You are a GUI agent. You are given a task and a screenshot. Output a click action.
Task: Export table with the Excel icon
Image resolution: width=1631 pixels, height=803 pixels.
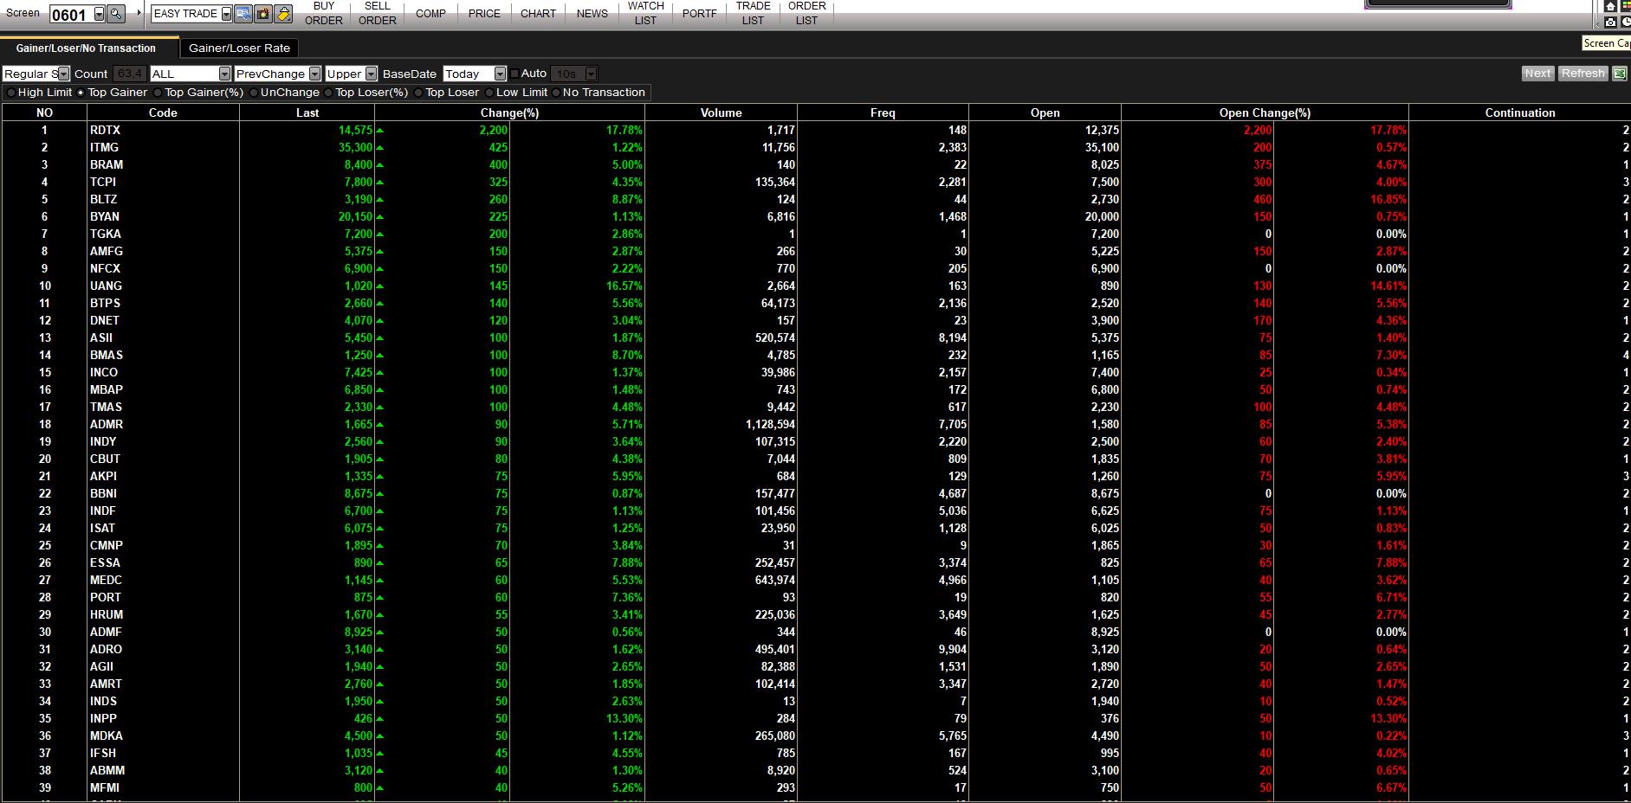1620,74
